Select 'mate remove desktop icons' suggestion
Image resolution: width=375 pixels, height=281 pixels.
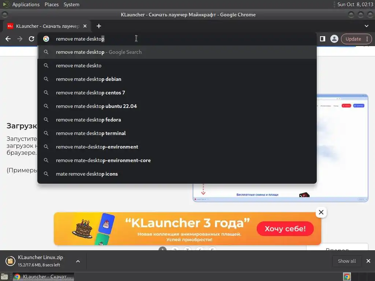[x=177, y=174]
